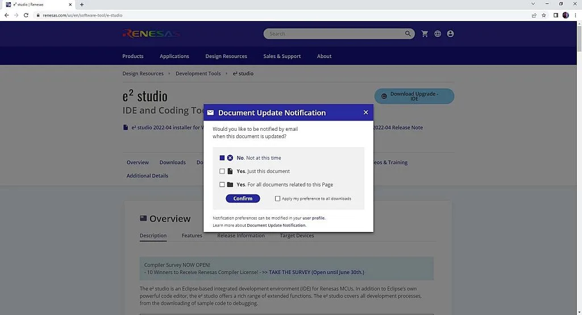Click the search magnifier icon
582x315 pixels.
[x=408, y=34]
